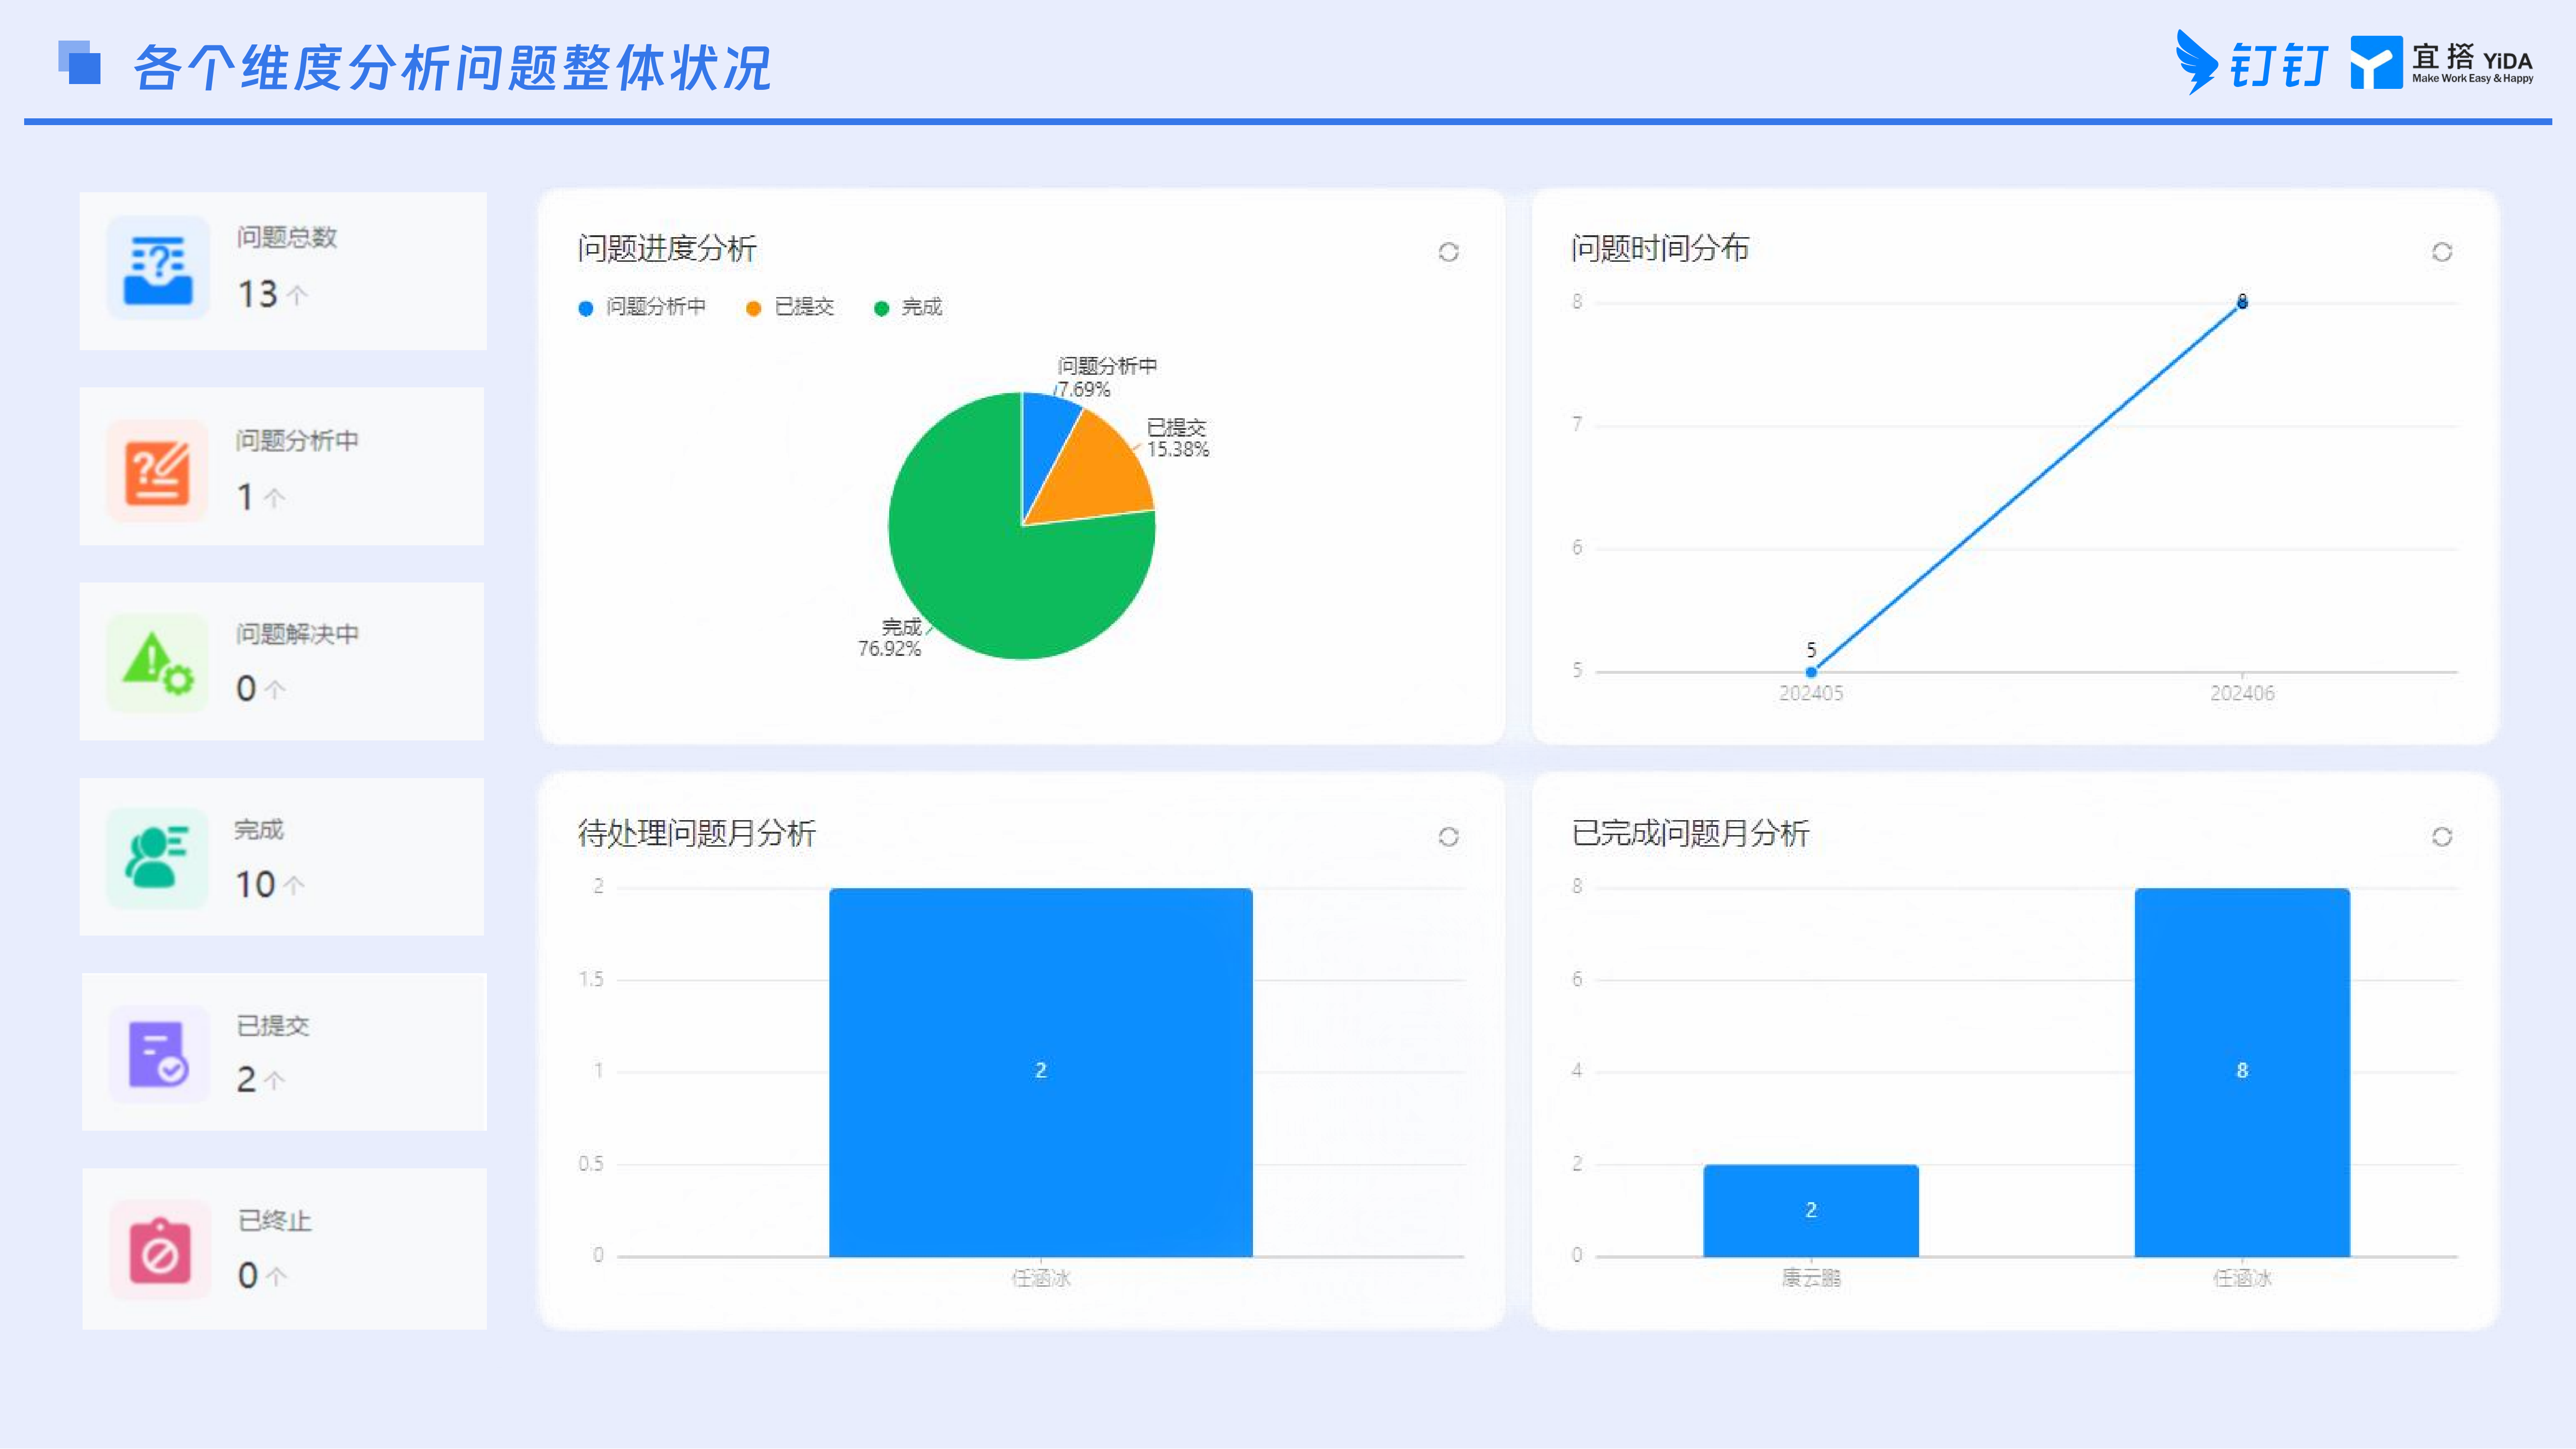
Task: Click the arrow next to 已提交 value 2
Action: click(274, 1080)
